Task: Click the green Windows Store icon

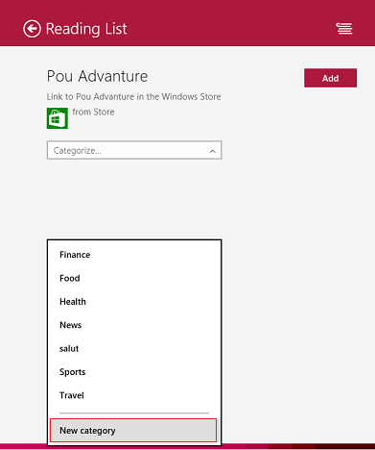Action: coord(58,118)
